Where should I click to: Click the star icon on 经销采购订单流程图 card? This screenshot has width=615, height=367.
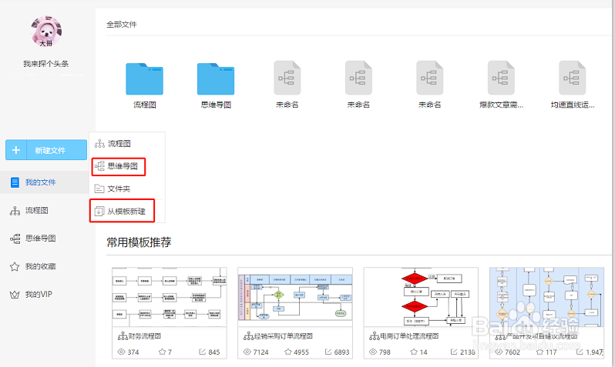click(288, 352)
